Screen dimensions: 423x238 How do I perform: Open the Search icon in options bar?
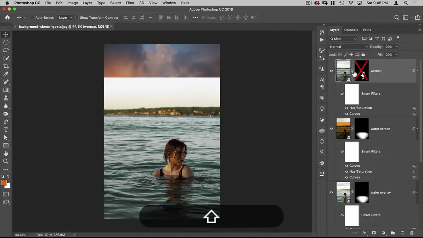396,17
